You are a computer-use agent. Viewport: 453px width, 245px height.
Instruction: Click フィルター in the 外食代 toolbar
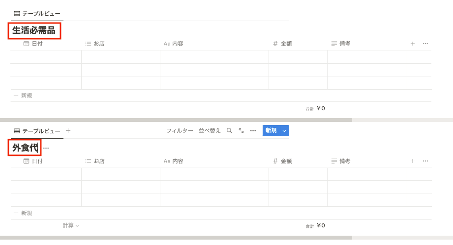click(180, 131)
